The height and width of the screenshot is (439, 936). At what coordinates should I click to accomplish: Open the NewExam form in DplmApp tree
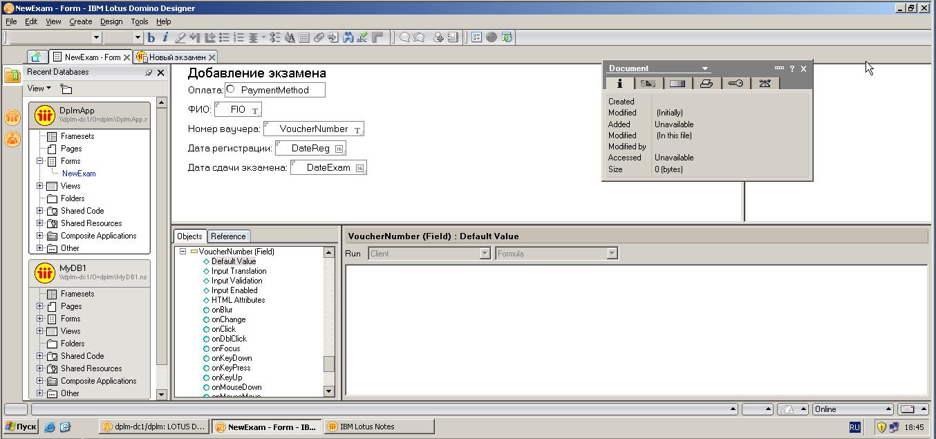click(79, 174)
